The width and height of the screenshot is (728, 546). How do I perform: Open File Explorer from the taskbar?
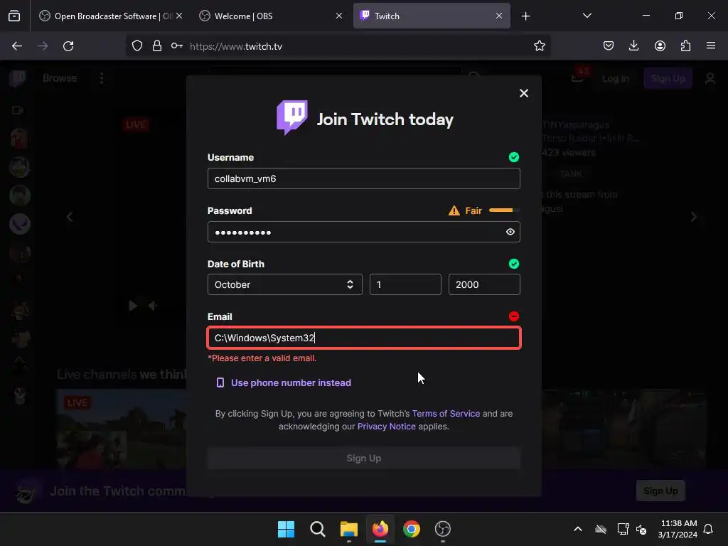point(348,529)
